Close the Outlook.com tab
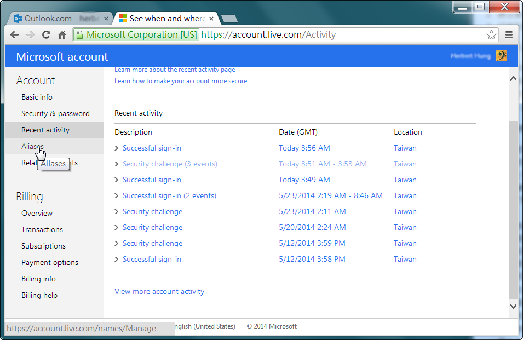523x340 pixels. (x=106, y=19)
